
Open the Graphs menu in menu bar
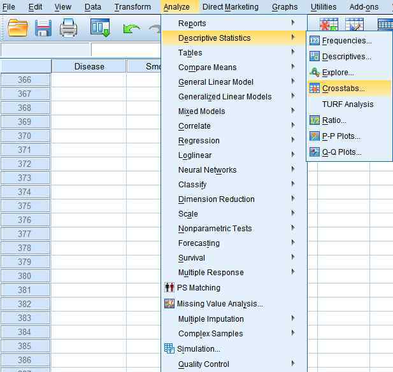[x=284, y=7]
